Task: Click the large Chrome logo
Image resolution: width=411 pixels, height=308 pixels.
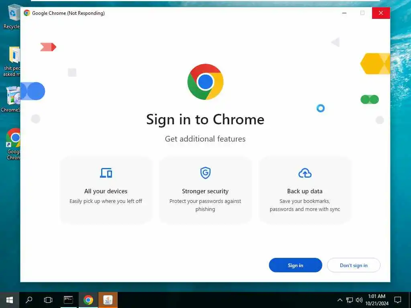Action: pyautogui.click(x=205, y=82)
